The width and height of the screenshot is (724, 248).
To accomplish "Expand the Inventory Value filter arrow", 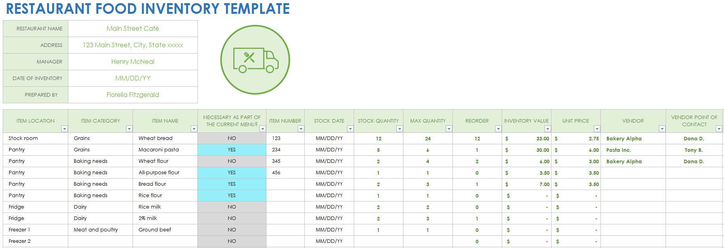I will point(548,129).
